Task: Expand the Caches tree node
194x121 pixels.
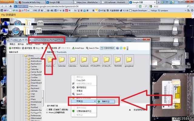Action: [x=26, y=67]
